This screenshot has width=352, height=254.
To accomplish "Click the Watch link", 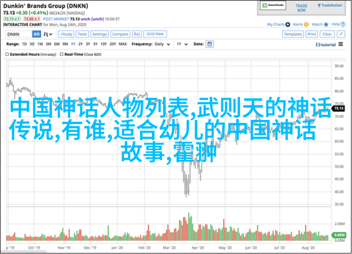I will [317, 24].
